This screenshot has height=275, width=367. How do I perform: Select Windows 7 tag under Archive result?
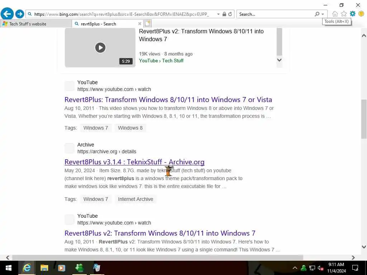tap(95, 199)
